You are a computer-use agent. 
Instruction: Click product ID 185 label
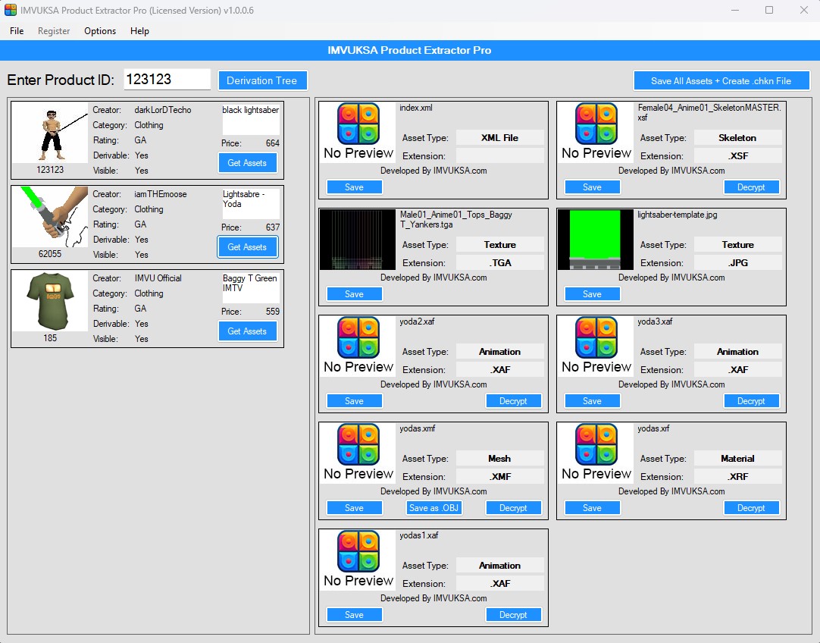tap(50, 338)
